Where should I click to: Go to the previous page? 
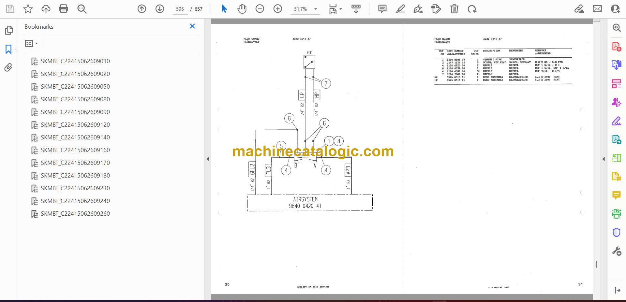pyautogui.click(x=142, y=9)
